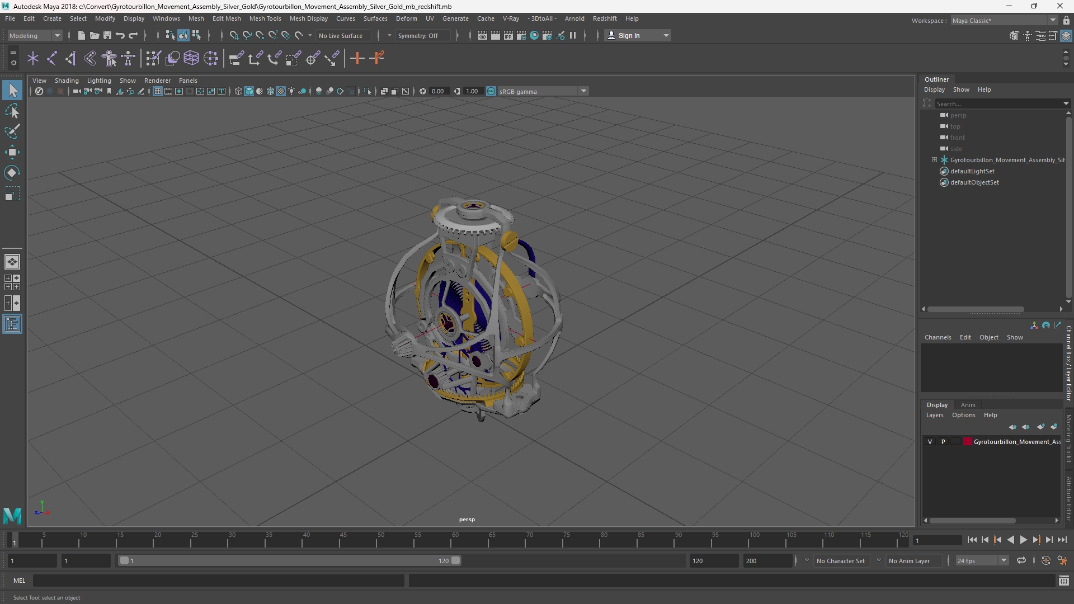Click the Create Lattice shelf icon

191,58
